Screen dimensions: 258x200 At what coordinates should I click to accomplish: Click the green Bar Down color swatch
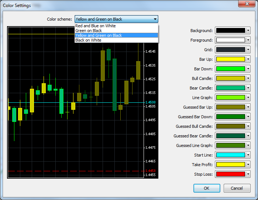[231, 69]
